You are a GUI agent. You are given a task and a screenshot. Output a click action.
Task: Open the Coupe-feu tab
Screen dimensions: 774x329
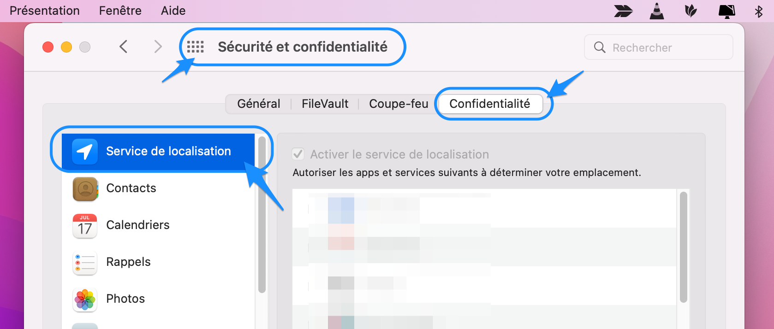[x=399, y=104]
